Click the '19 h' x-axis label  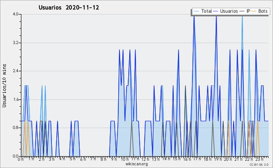coord(217,159)
